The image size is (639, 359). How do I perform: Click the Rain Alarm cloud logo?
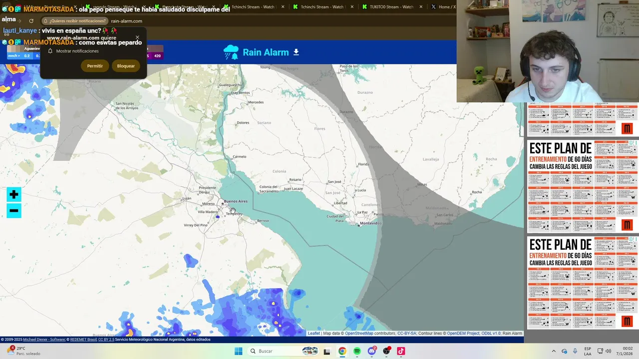[231, 52]
